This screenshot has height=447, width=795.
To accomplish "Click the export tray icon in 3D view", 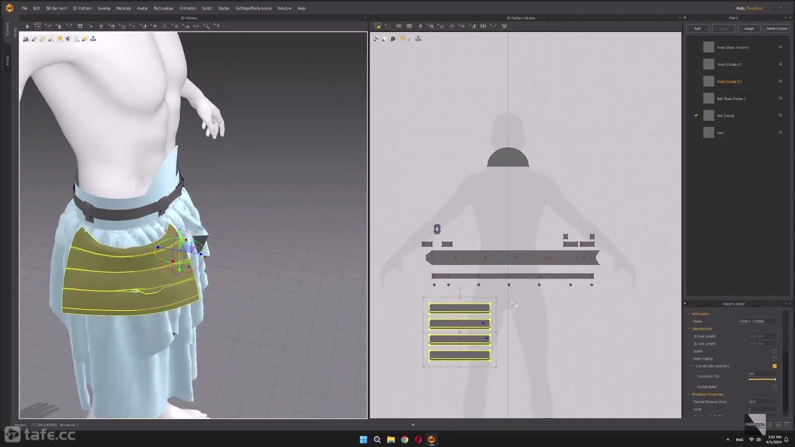I will (93, 38).
